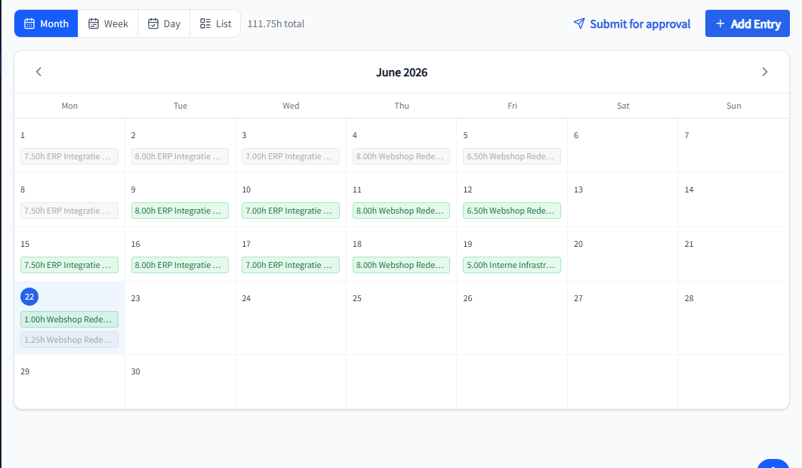Open 7.50h ERP Integratie entry on June 1
The height and width of the screenshot is (468, 802).
[x=69, y=156]
